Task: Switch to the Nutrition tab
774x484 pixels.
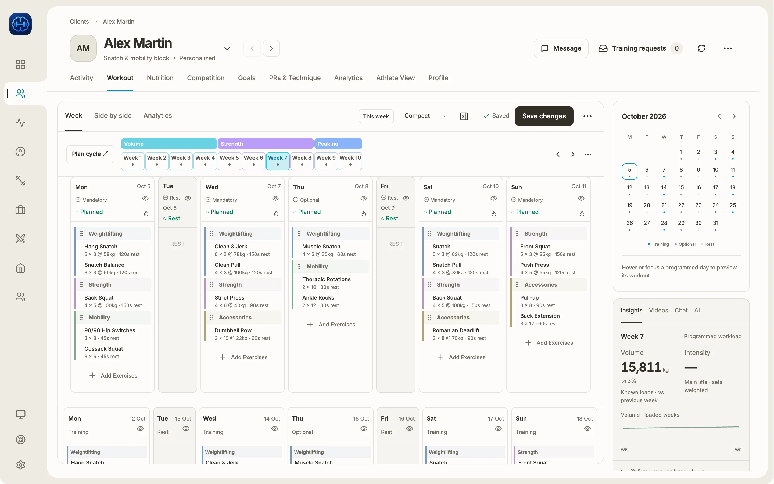Action: point(160,78)
